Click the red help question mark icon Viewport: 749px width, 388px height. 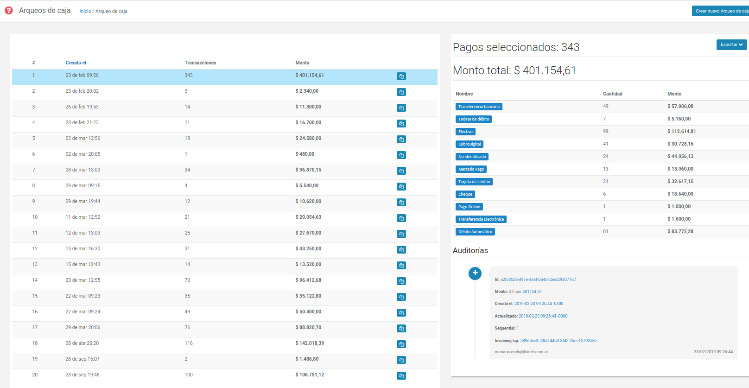coord(9,10)
